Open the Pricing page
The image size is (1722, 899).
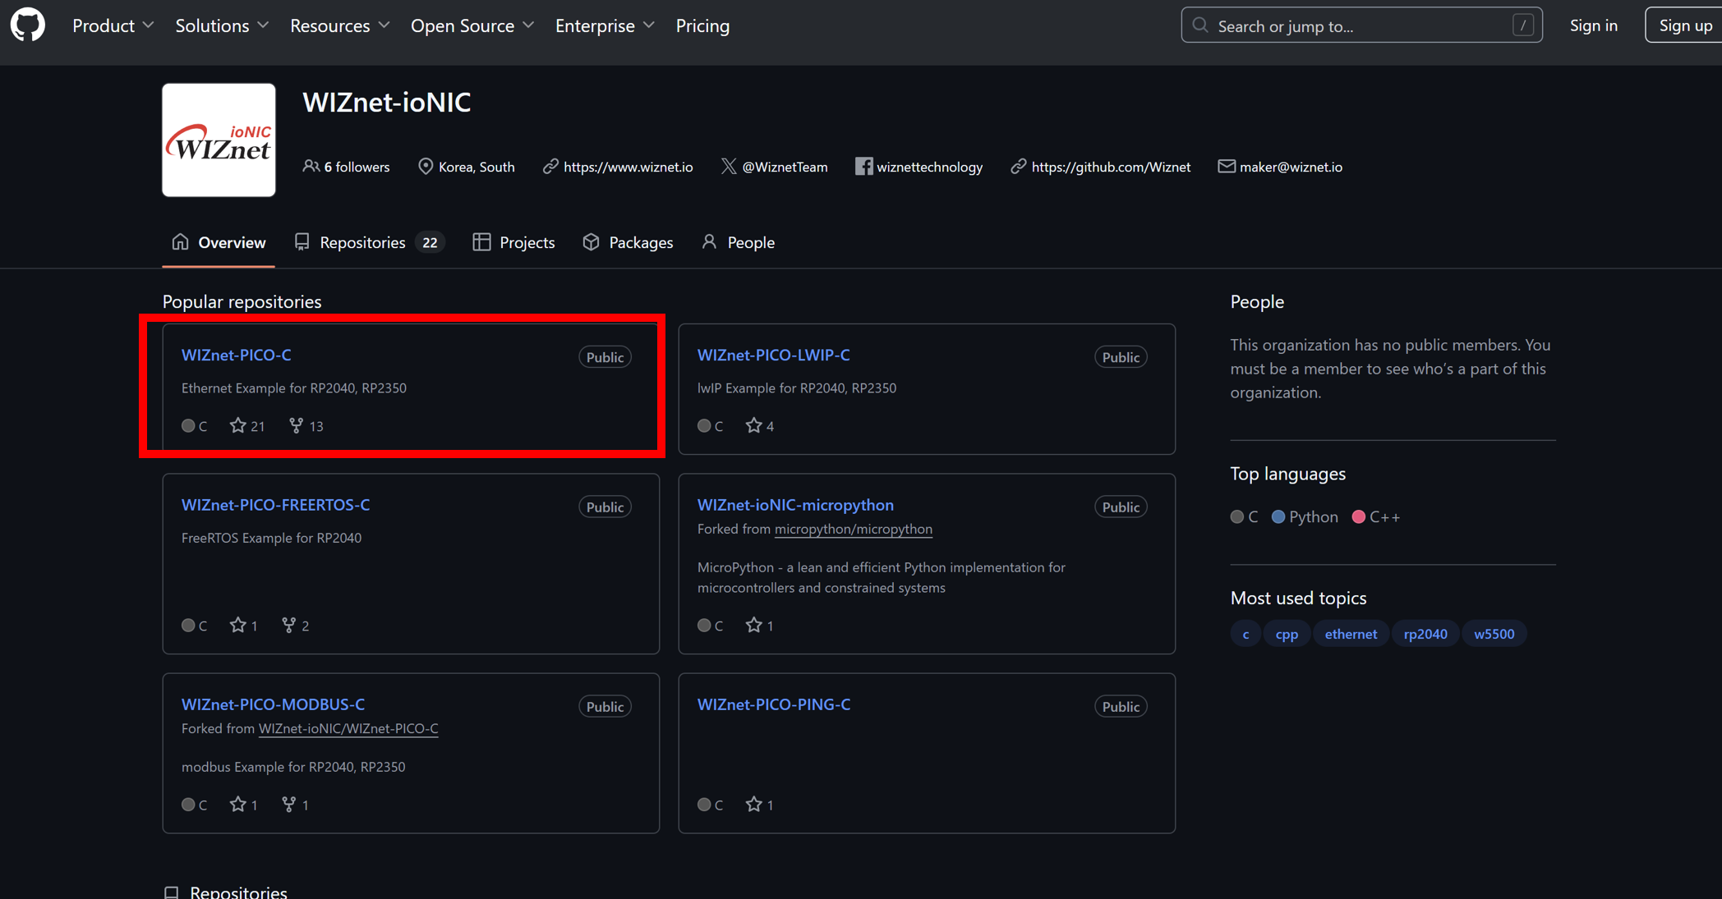click(702, 25)
